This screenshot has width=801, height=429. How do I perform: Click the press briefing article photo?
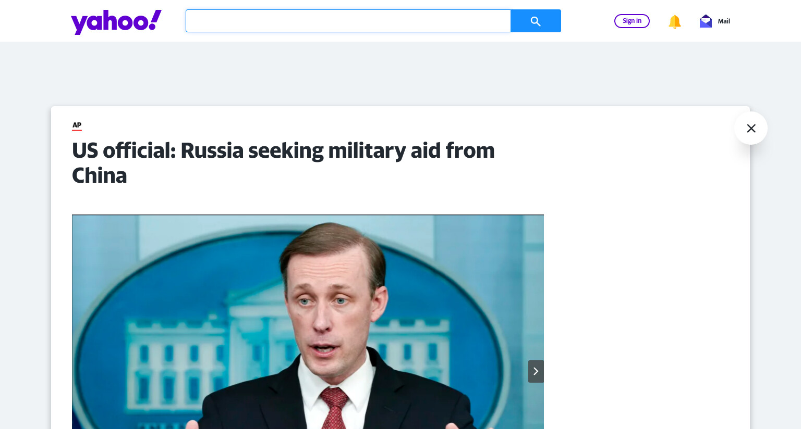pyautogui.click(x=308, y=322)
